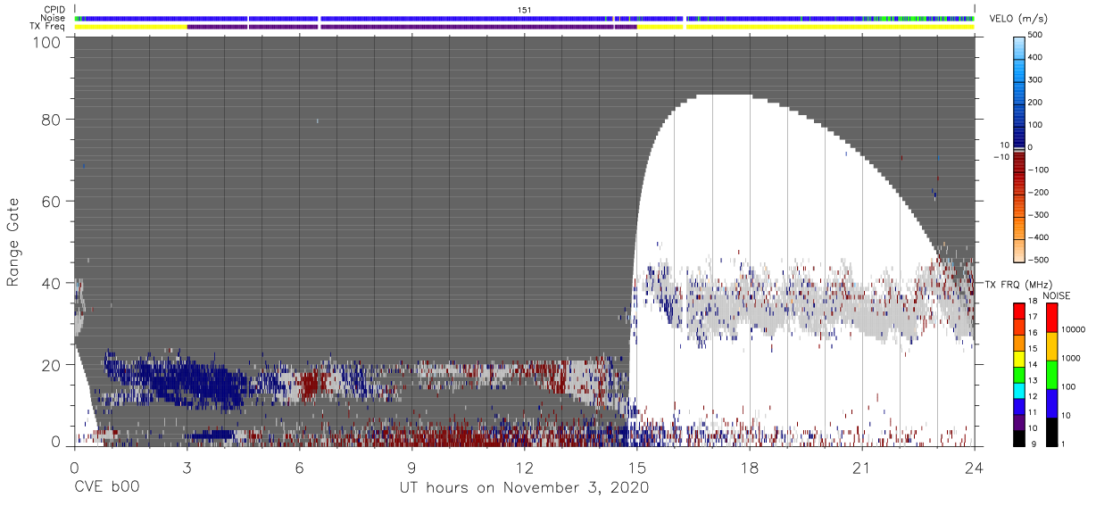Click the 80 tick on Range Gate axis
The height and width of the screenshot is (506, 1096).
(51, 119)
